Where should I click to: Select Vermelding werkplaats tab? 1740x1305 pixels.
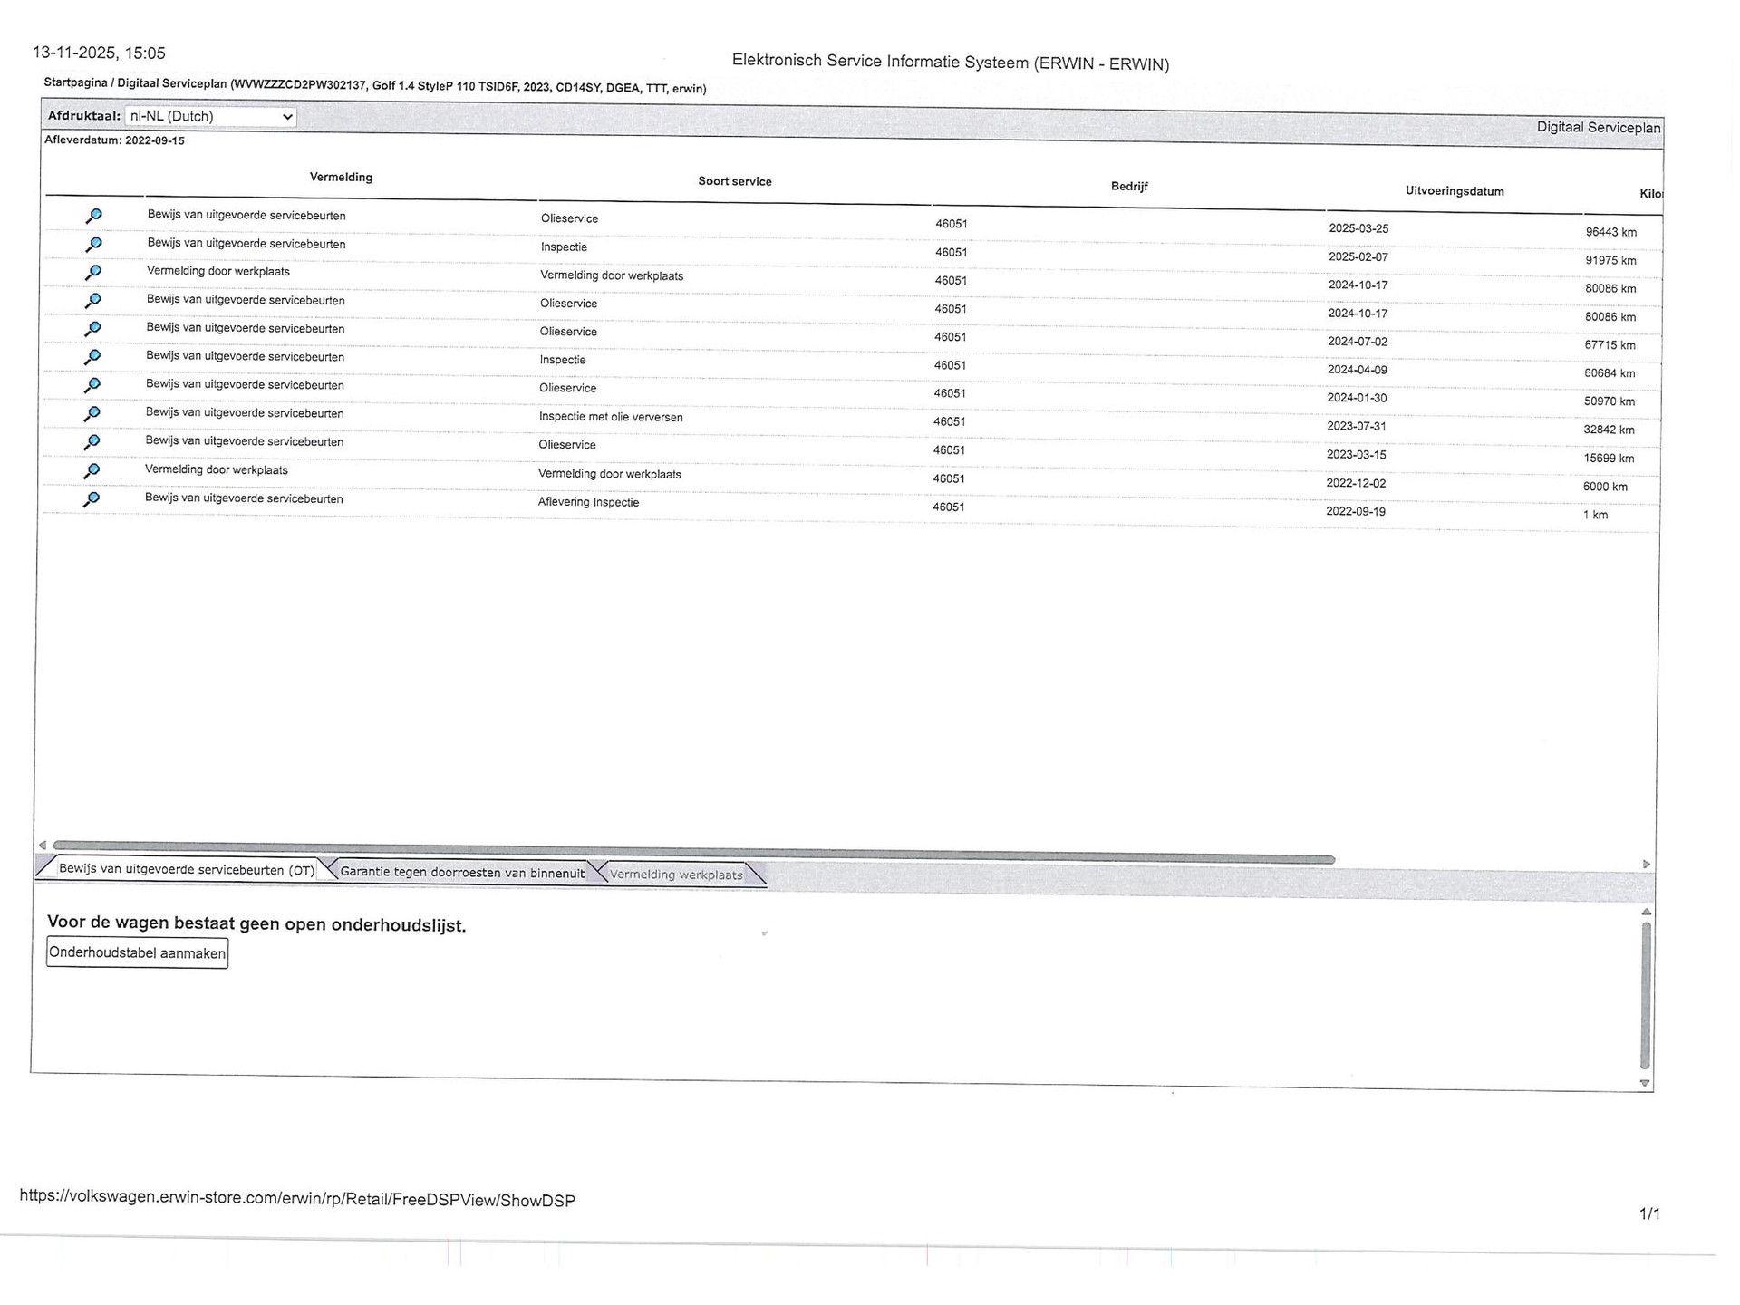[676, 875]
